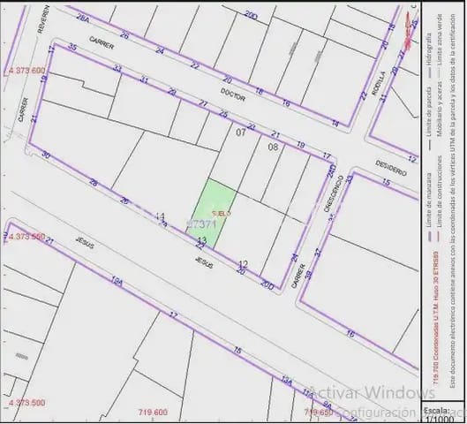The height and width of the screenshot is (424, 467).
Task: Click the orange SUELO label
Action: pos(222,214)
